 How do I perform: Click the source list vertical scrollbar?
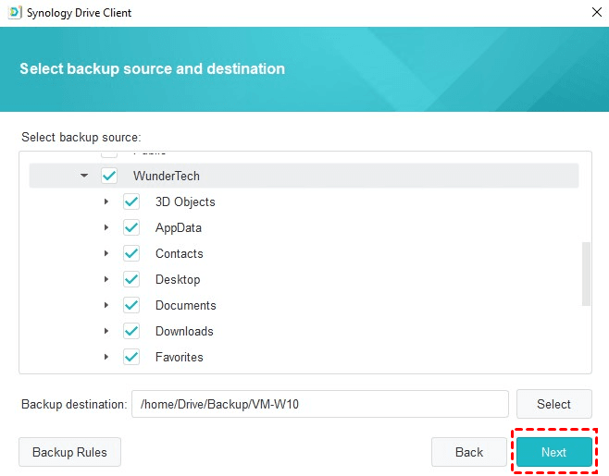coord(585,274)
